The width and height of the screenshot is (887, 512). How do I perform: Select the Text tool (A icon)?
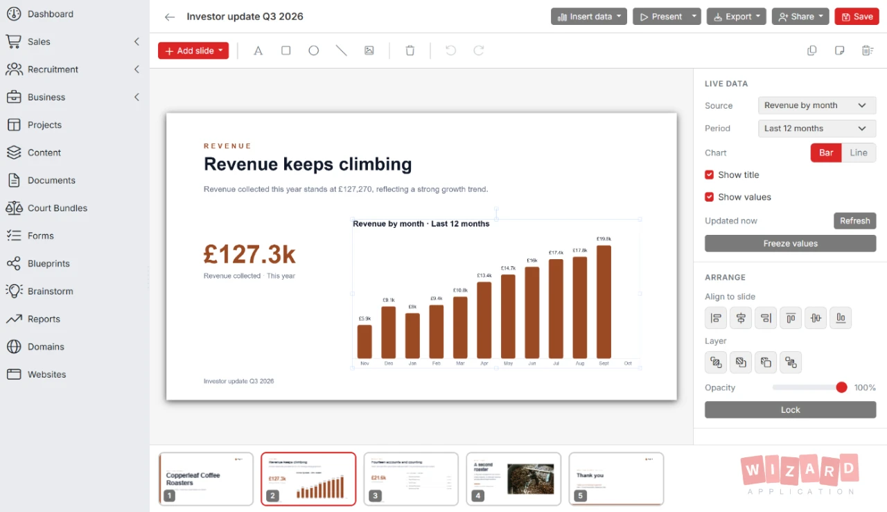[258, 51]
